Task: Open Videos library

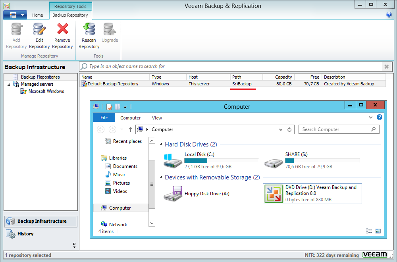Action: point(116,191)
